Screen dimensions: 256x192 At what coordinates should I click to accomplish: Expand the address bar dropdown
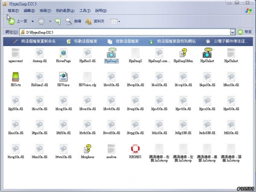point(232,32)
